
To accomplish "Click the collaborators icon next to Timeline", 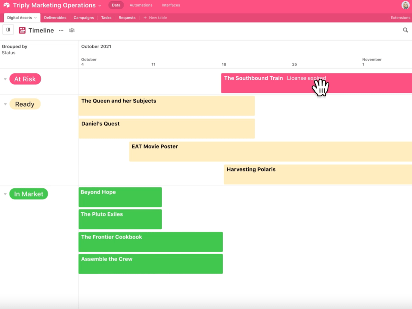I will [x=72, y=30].
